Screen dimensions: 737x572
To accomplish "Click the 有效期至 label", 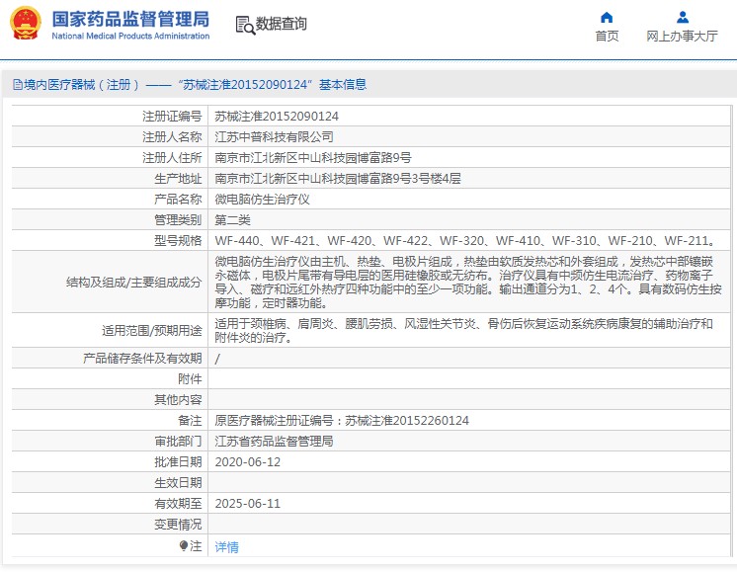I will click(x=178, y=503).
